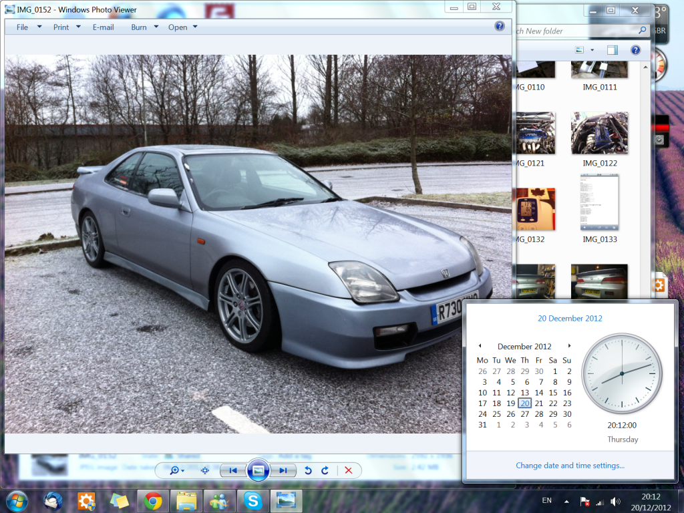This screenshot has width=684, height=513.
Task: Click the IMG_0122 file name label
Action: (600, 163)
